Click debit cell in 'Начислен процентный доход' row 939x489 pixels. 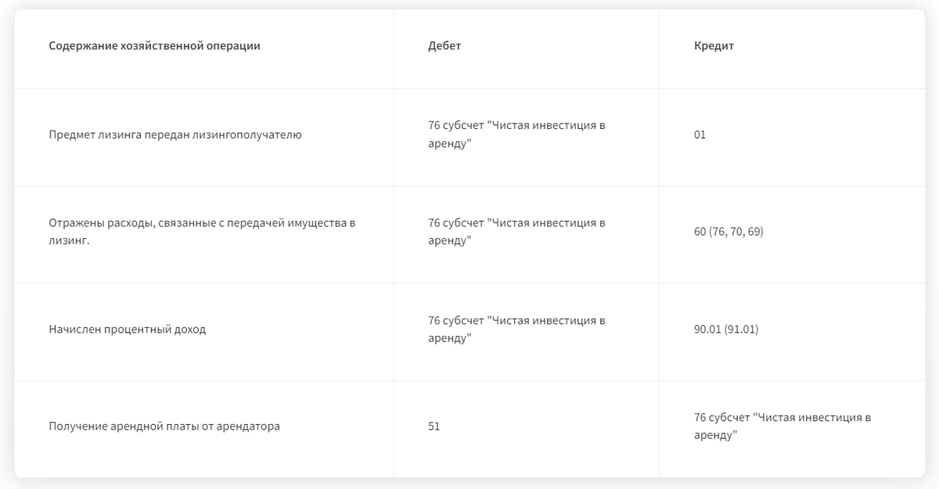coord(516,330)
